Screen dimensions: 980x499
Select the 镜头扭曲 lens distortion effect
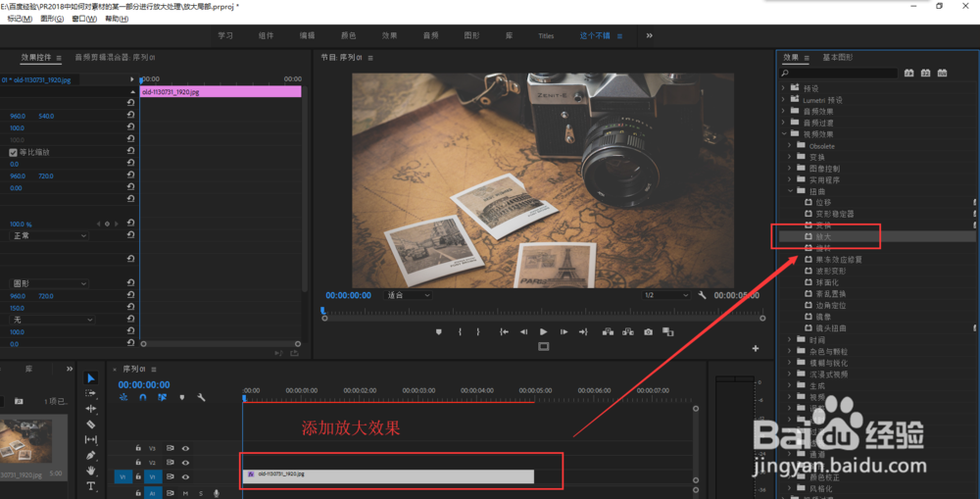click(831, 328)
